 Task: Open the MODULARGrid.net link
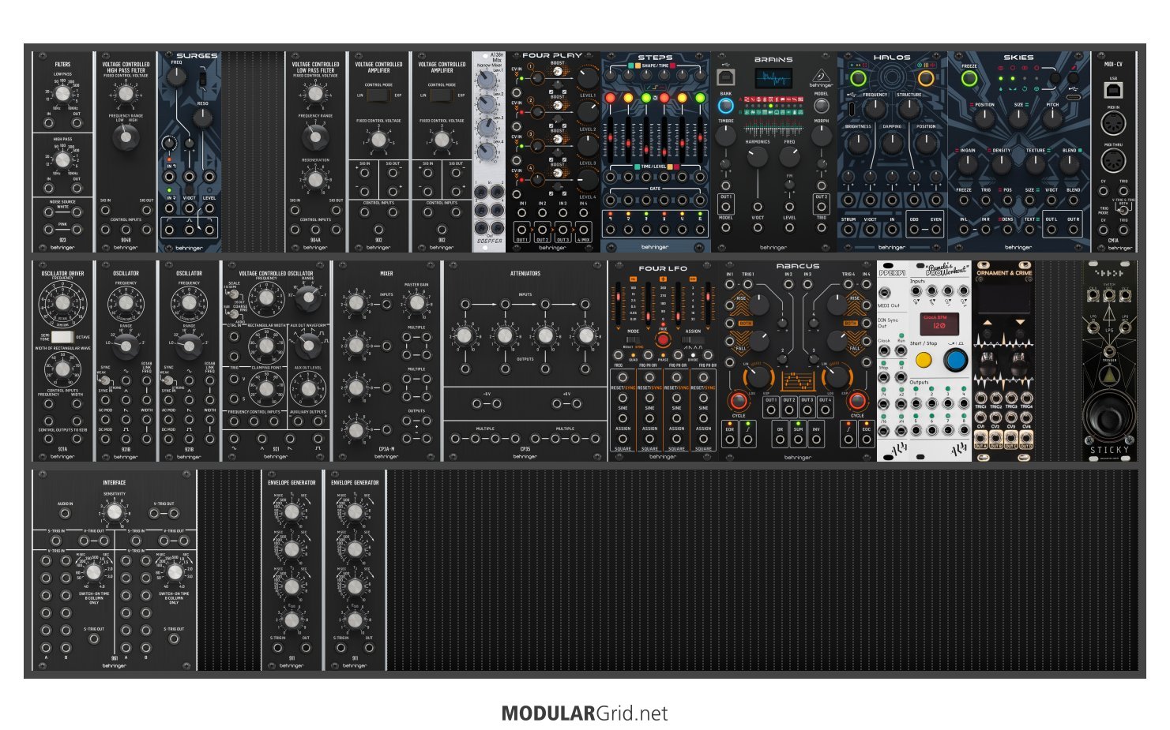tap(585, 713)
